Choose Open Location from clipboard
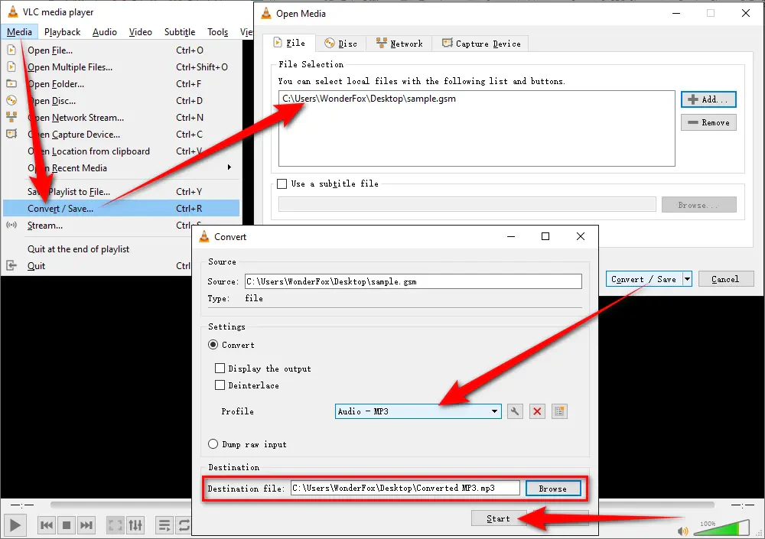Screen dimensions: 765x539 [x=122, y=151]
